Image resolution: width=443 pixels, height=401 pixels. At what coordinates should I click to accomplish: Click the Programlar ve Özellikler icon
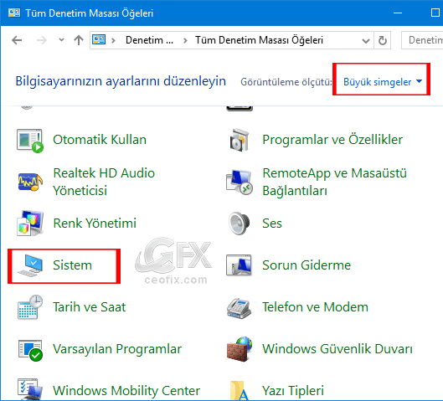[x=240, y=140]
